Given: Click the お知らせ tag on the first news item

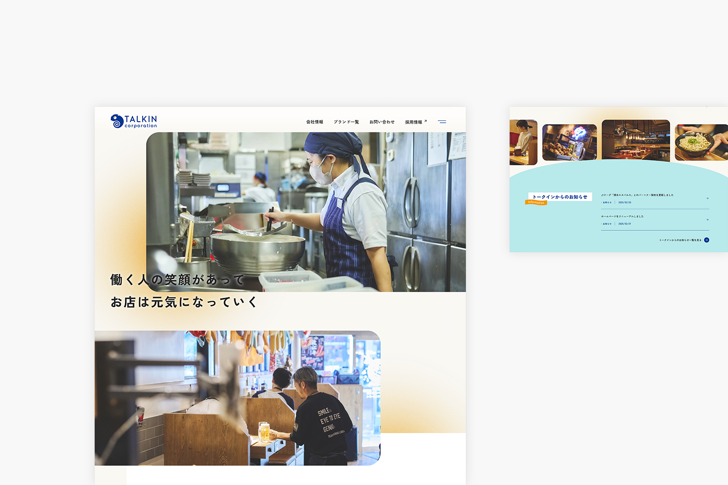Looking at the screenshot, I should click(607, 203).
